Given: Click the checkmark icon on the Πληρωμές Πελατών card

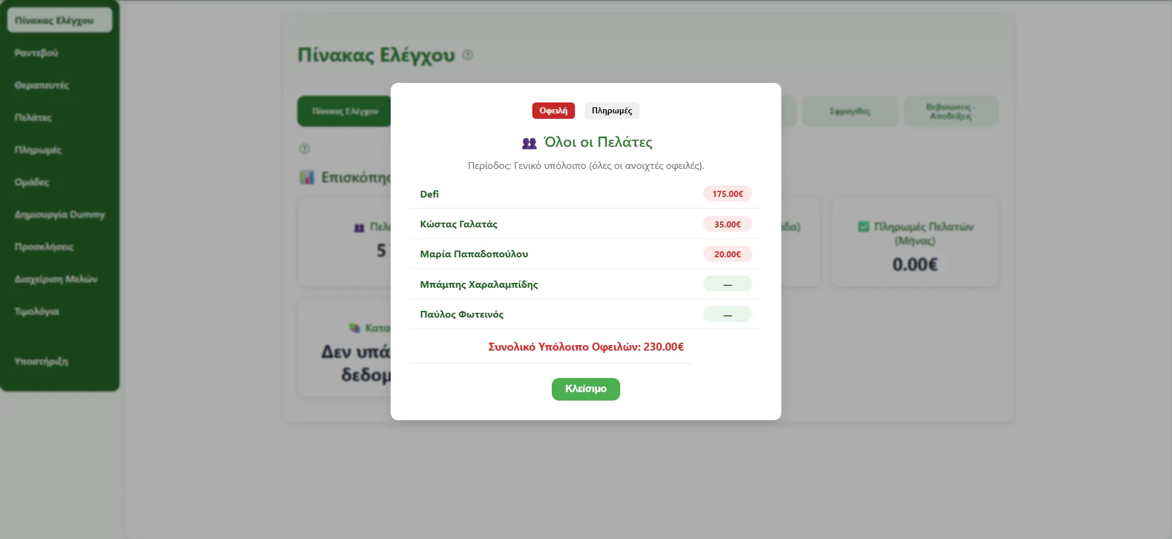Looking at the screenshot, I should coord(863,226).
